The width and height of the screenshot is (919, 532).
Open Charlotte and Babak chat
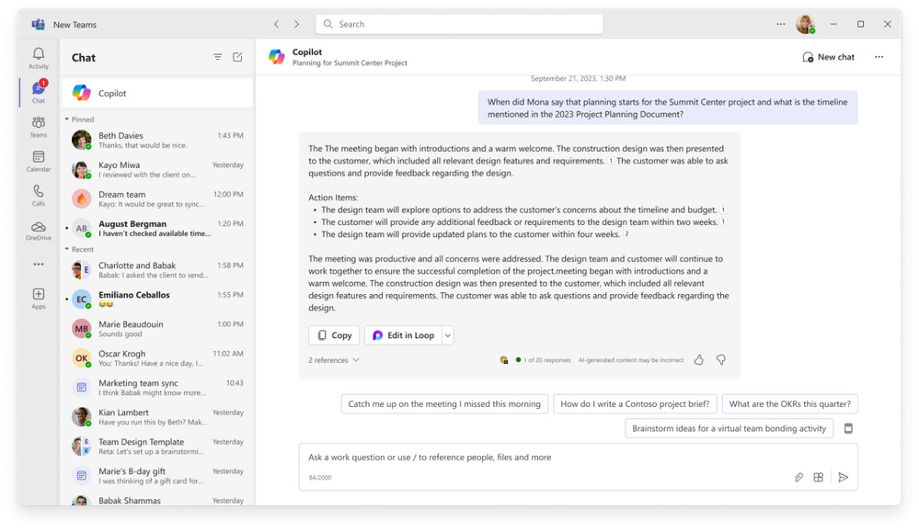coord(157,270)
